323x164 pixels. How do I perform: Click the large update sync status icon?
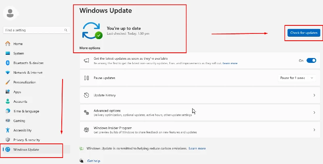pos(92,31)
